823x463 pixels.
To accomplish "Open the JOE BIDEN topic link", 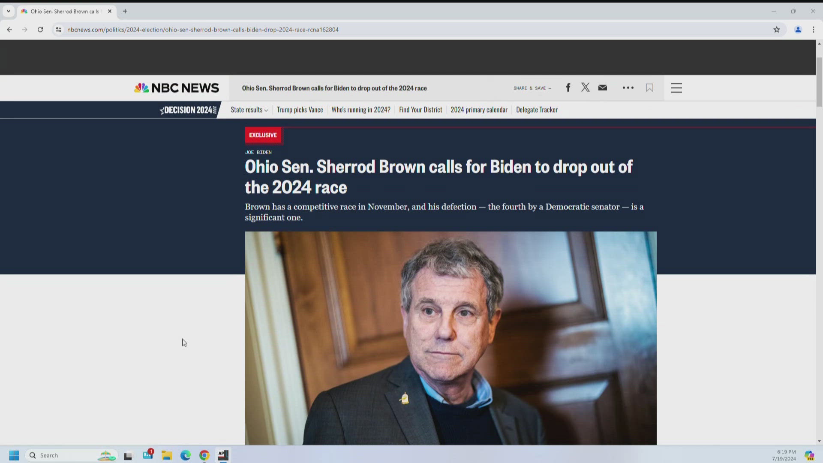I will pyautogui.click(x=258, y=152).
